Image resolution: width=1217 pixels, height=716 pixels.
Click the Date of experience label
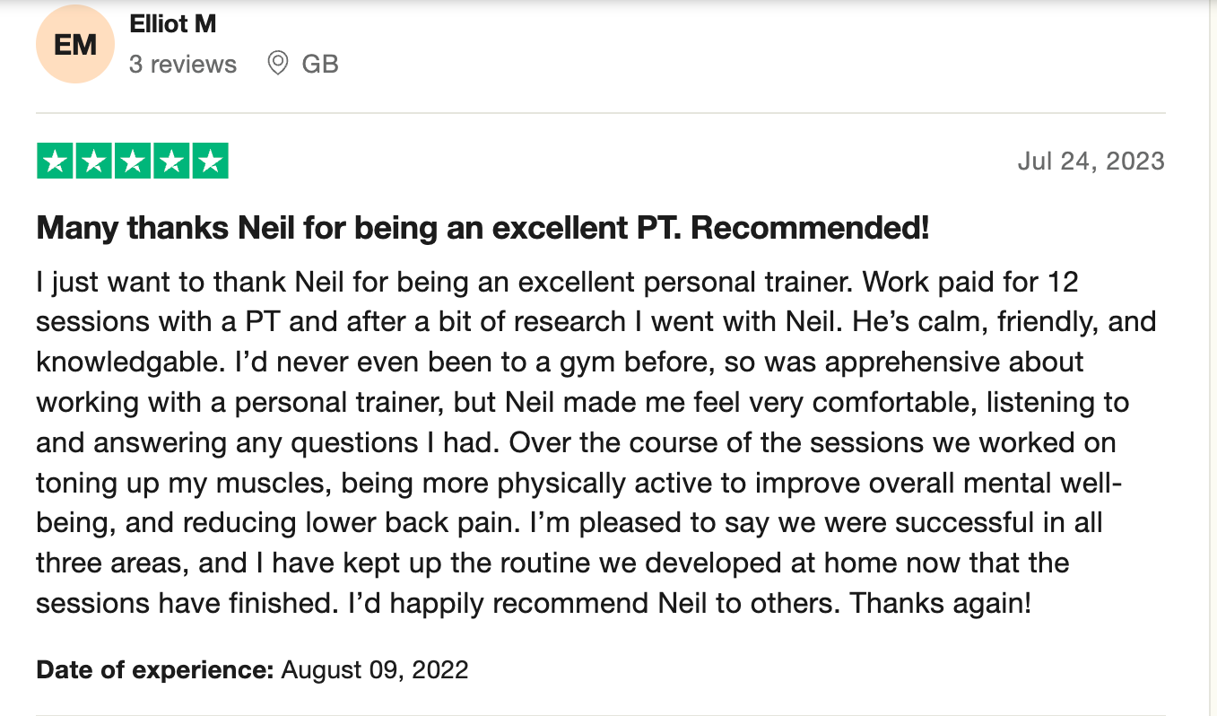point(155,669)
